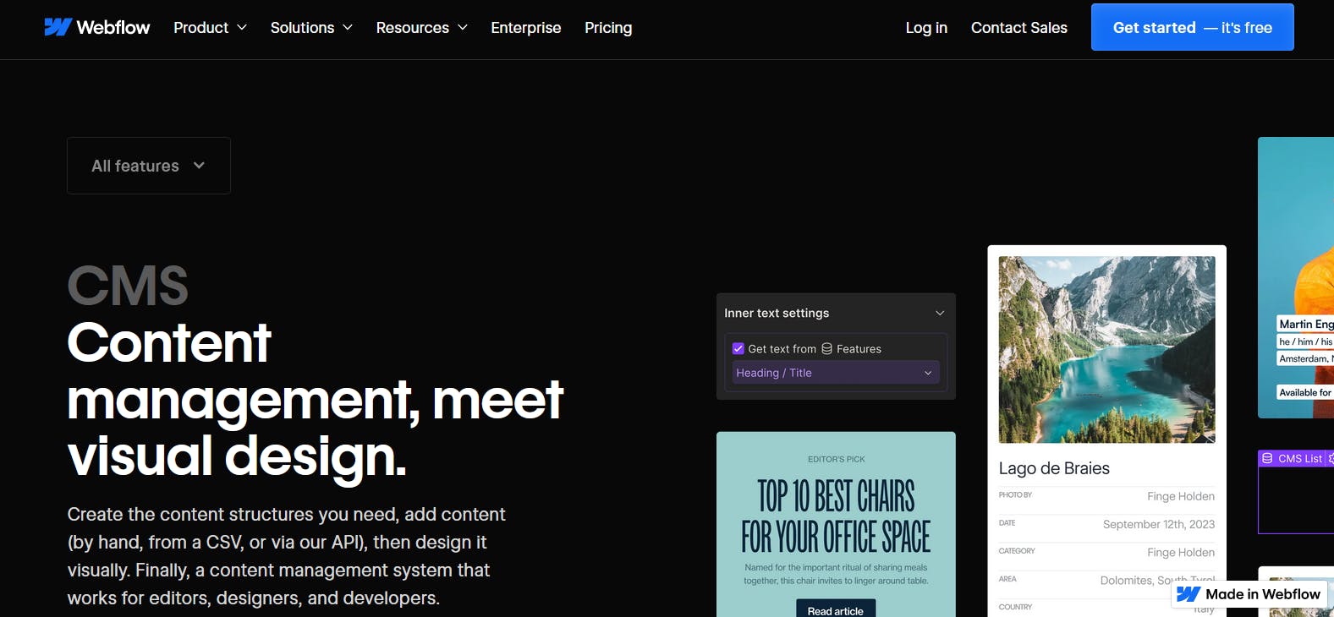The image size is (1334, 617).
Task: Click the he / him / his pronoun tag
Action: click(1305, 341)
